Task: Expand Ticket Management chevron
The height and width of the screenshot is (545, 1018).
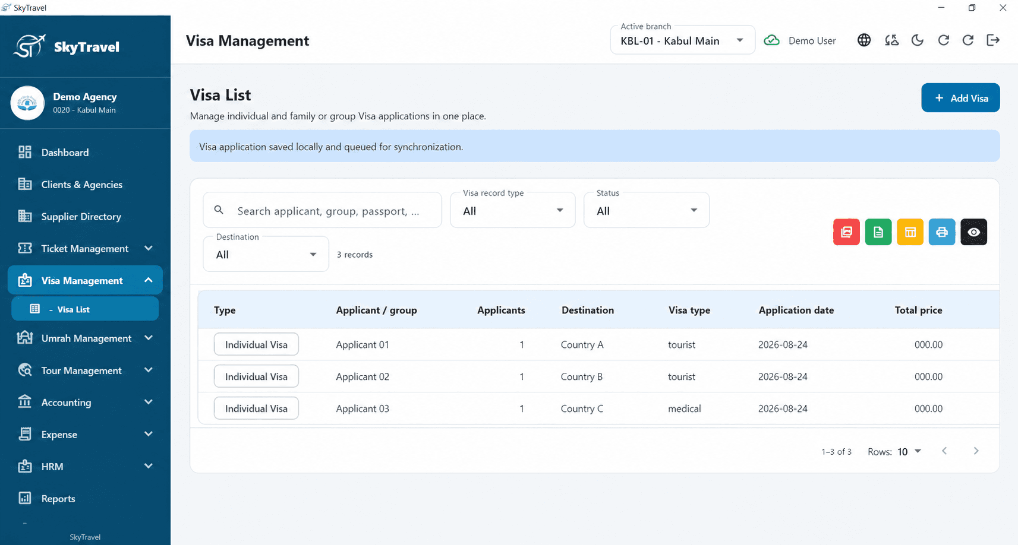Action: pyautogui.click(x=149, y=248)
